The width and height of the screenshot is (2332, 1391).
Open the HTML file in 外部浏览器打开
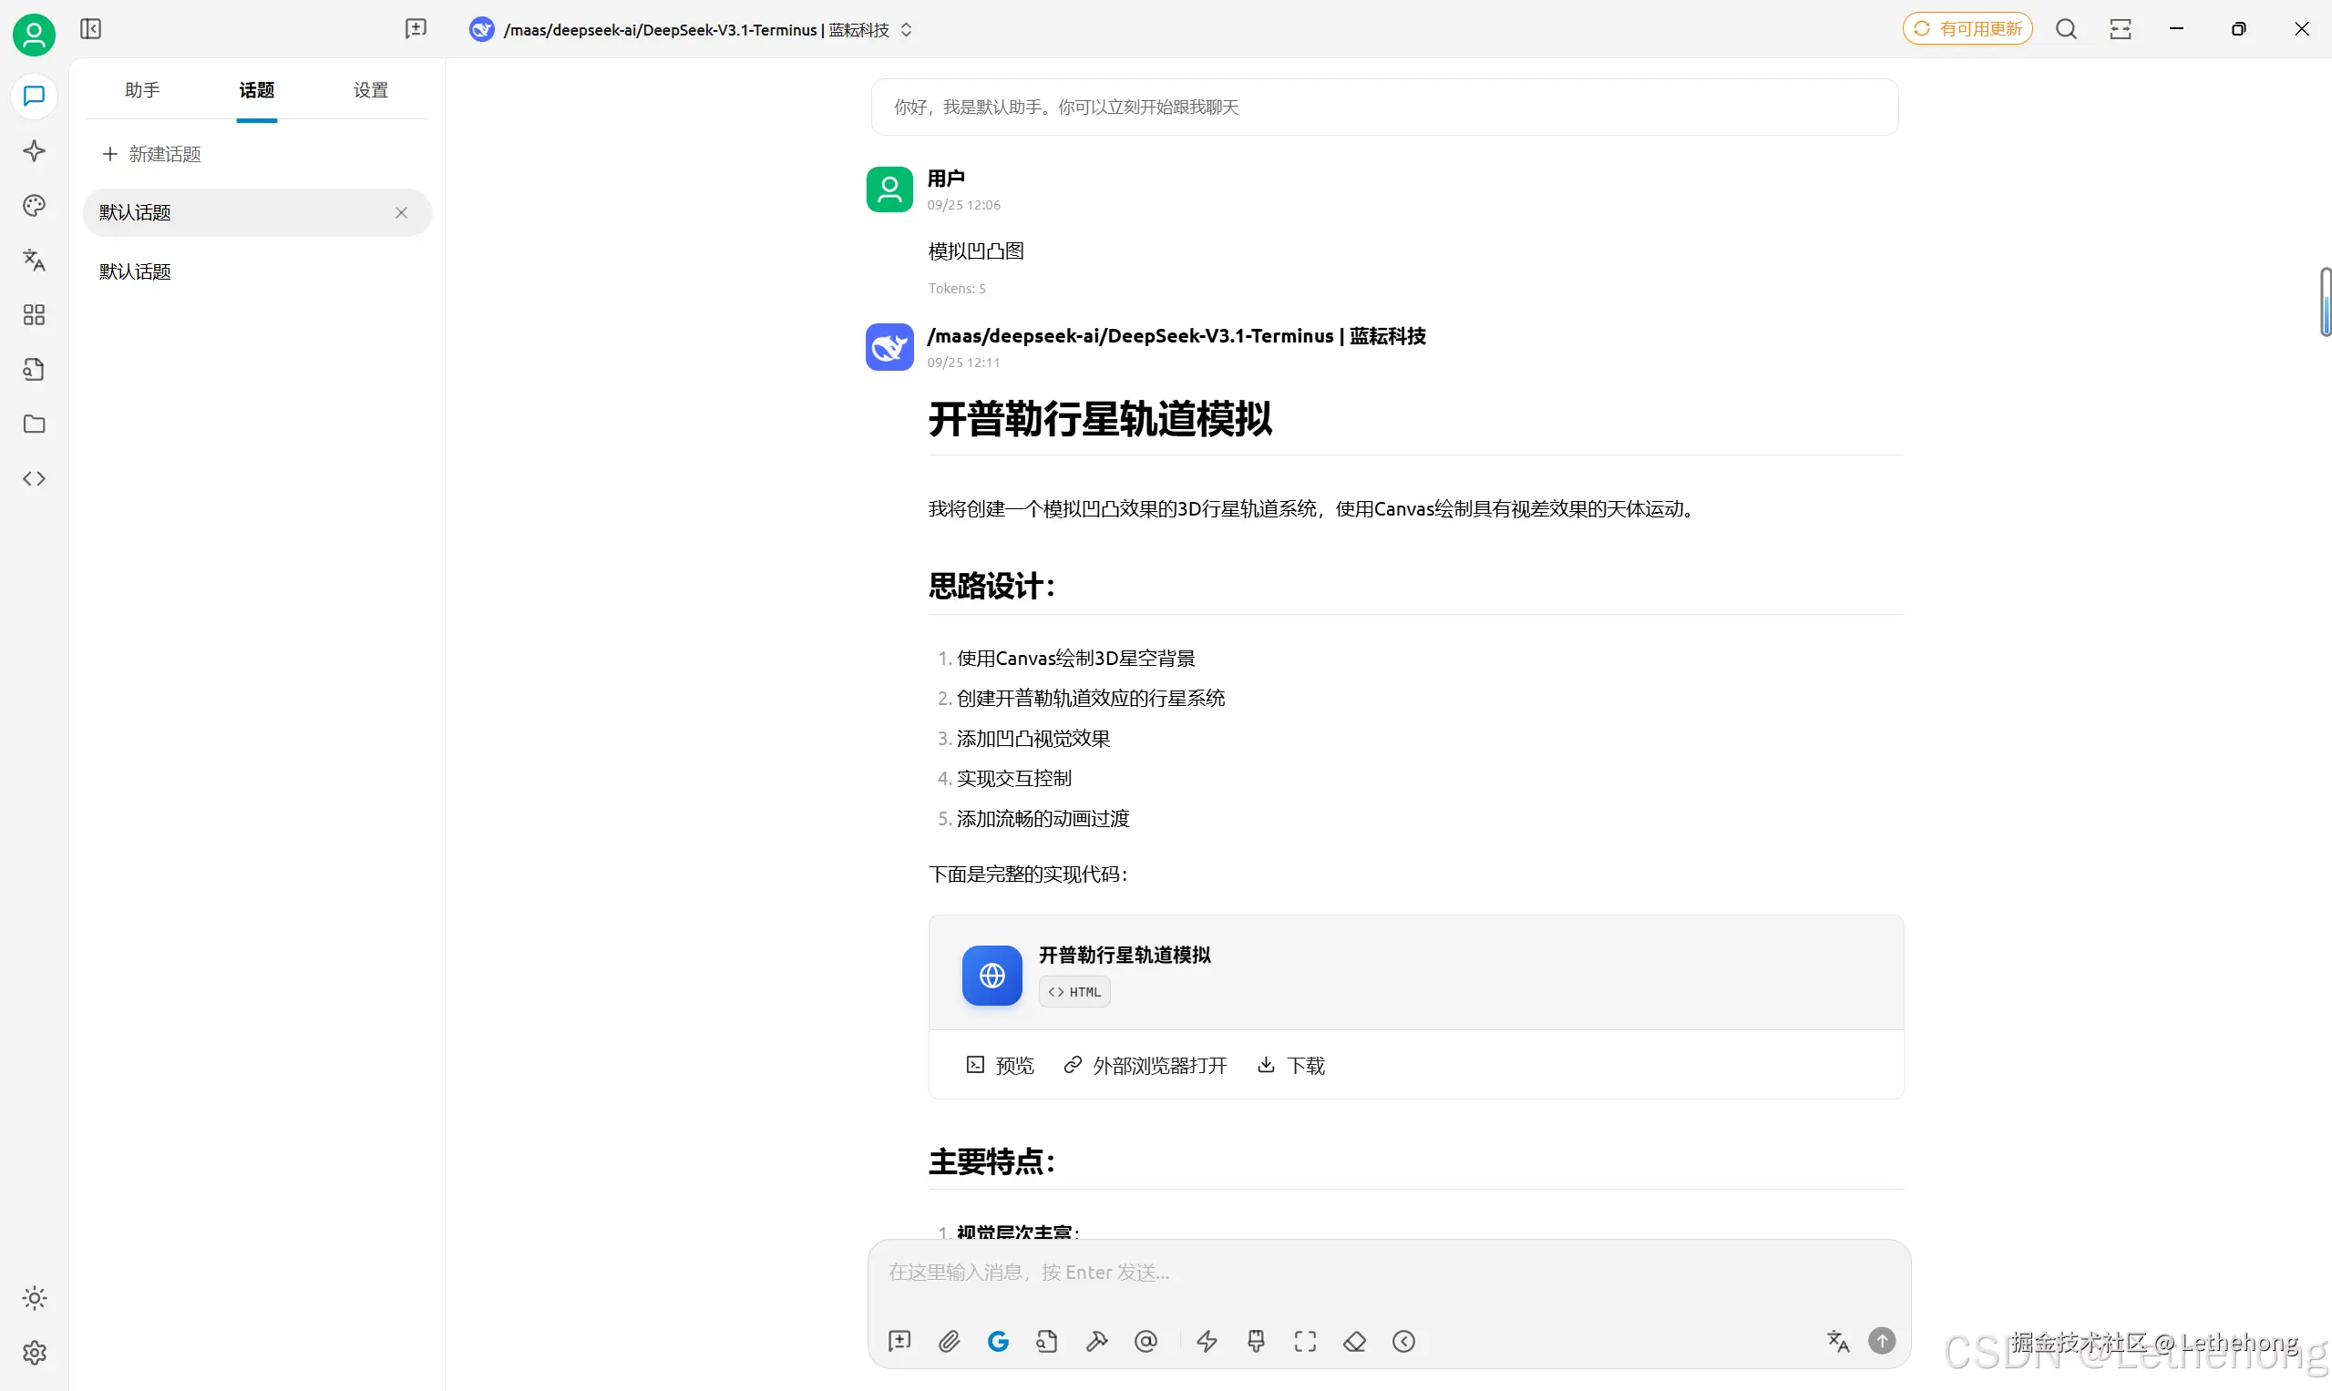[x=1144, y=1065]
